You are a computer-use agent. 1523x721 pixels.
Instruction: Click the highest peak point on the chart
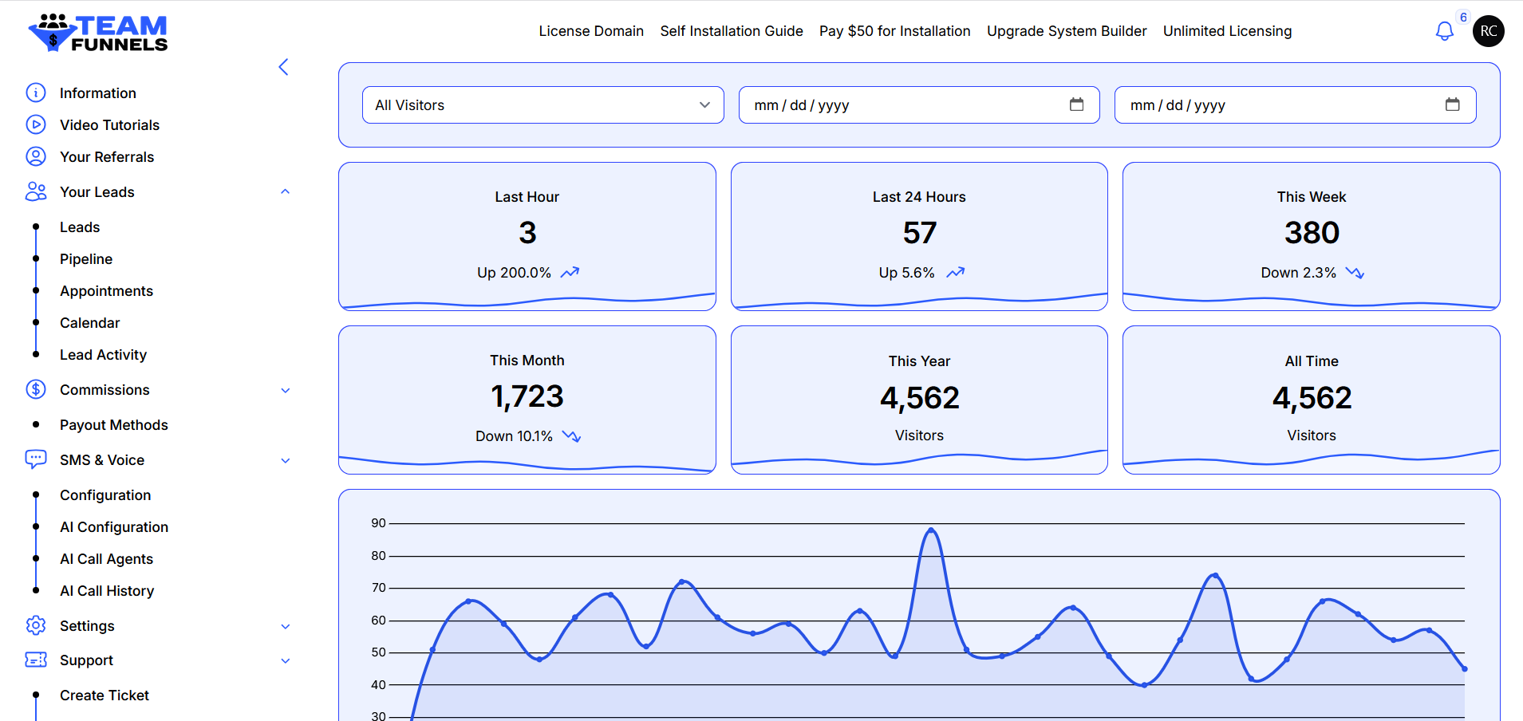coord(931,530)
